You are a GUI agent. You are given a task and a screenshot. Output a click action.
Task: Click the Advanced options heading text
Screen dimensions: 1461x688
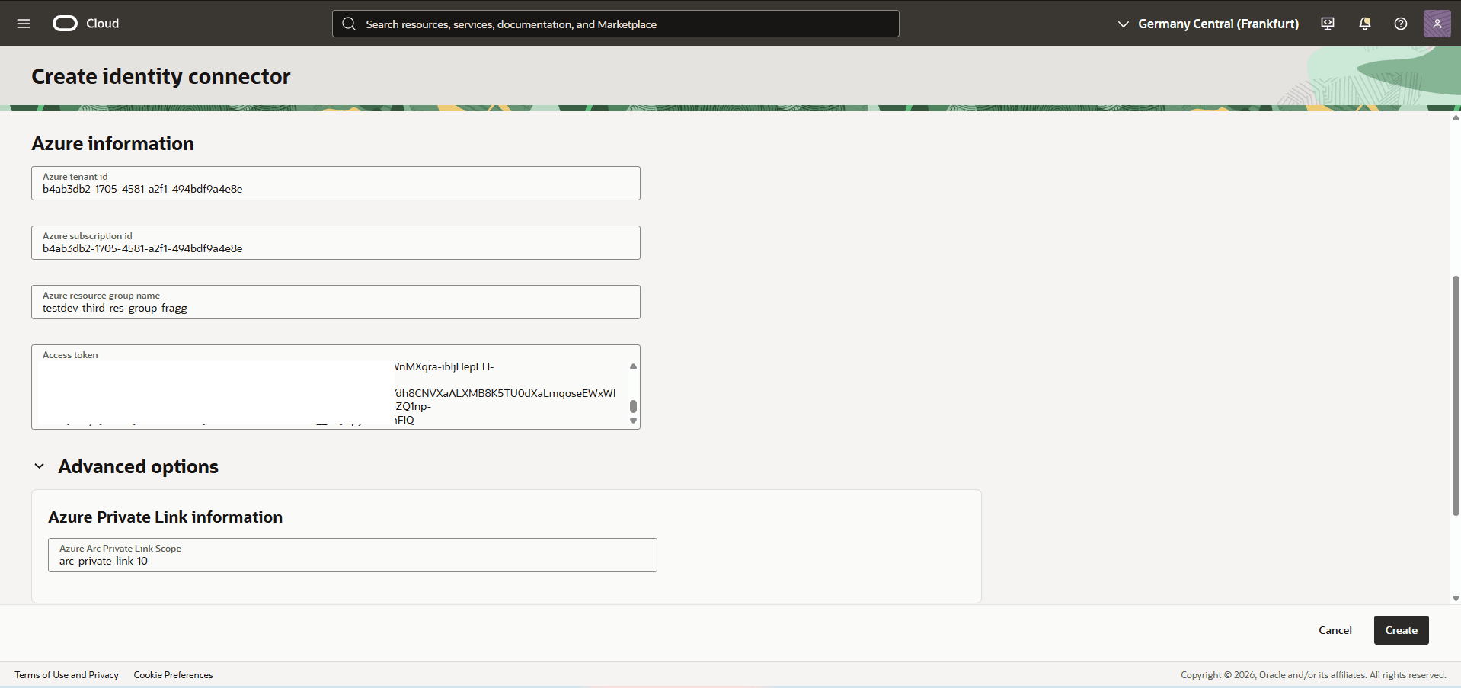[138, 466]
